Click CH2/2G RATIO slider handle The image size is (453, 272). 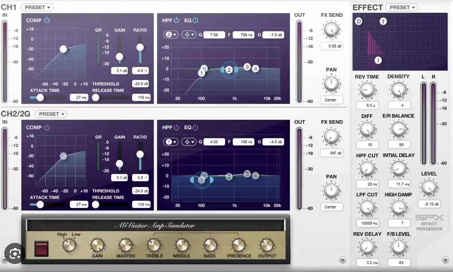140,154
